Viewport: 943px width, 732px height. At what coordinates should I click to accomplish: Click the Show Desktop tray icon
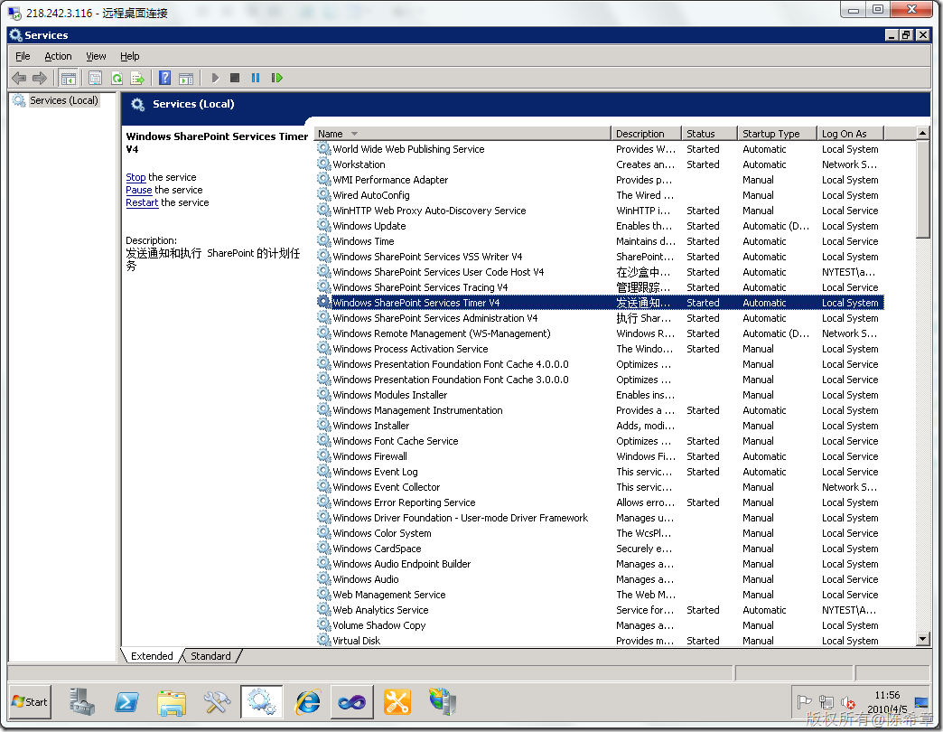(920, 702)
